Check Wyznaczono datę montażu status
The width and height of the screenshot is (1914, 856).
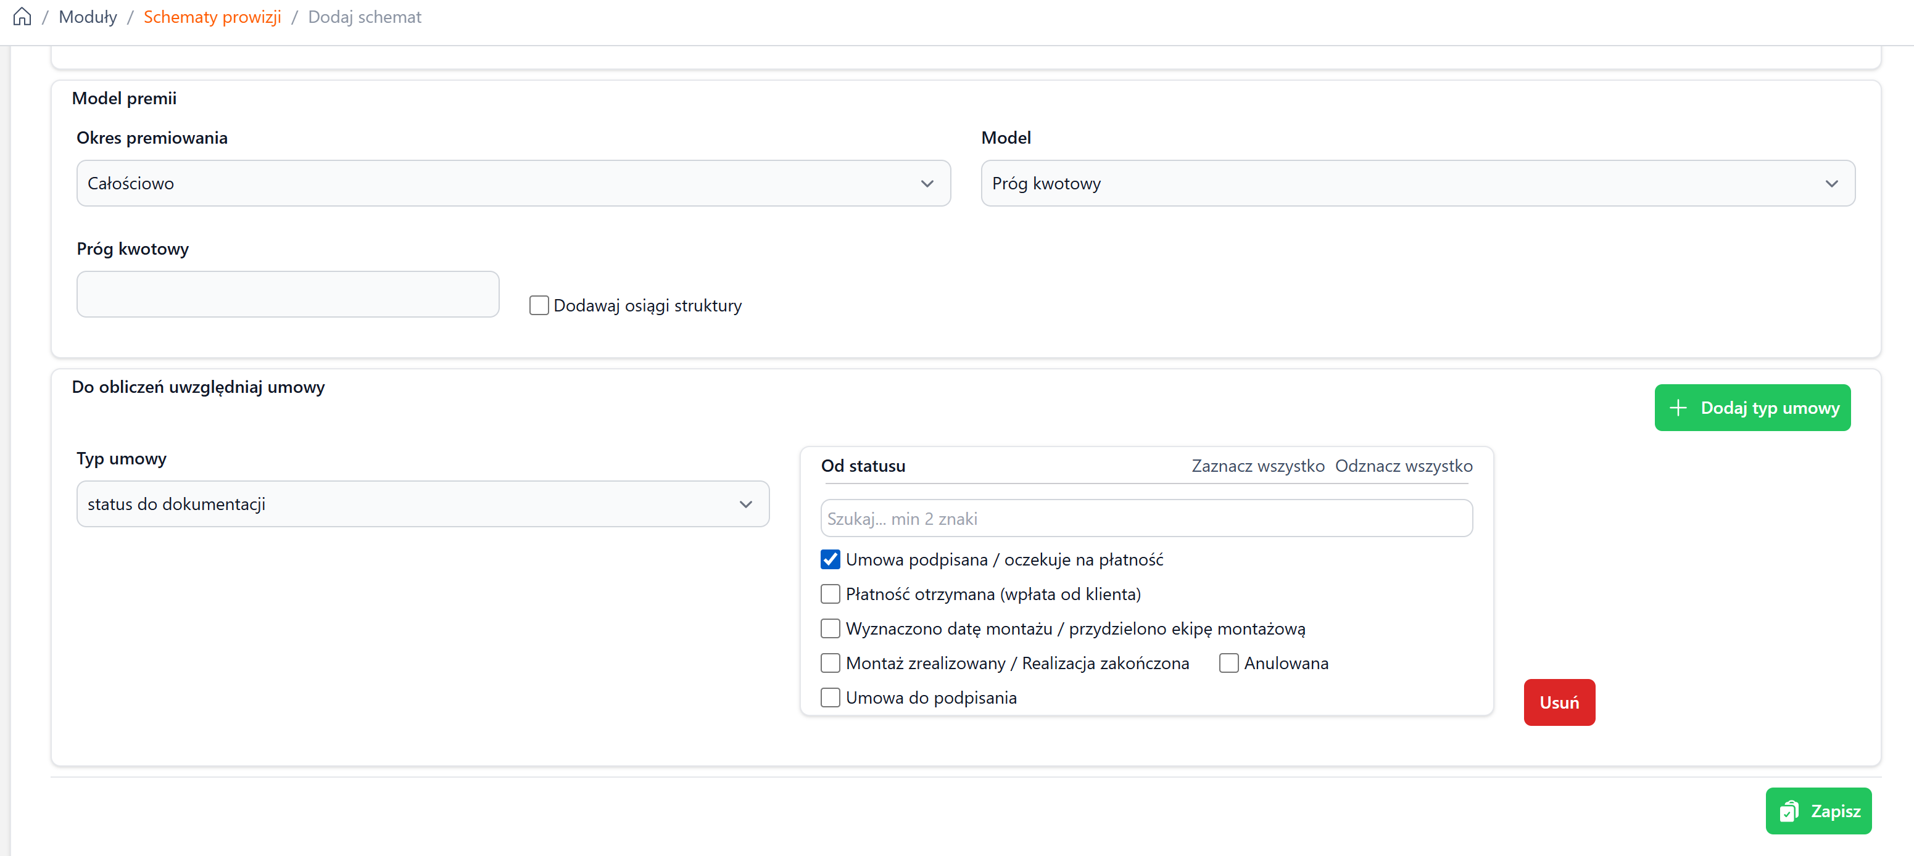[830, 628]
